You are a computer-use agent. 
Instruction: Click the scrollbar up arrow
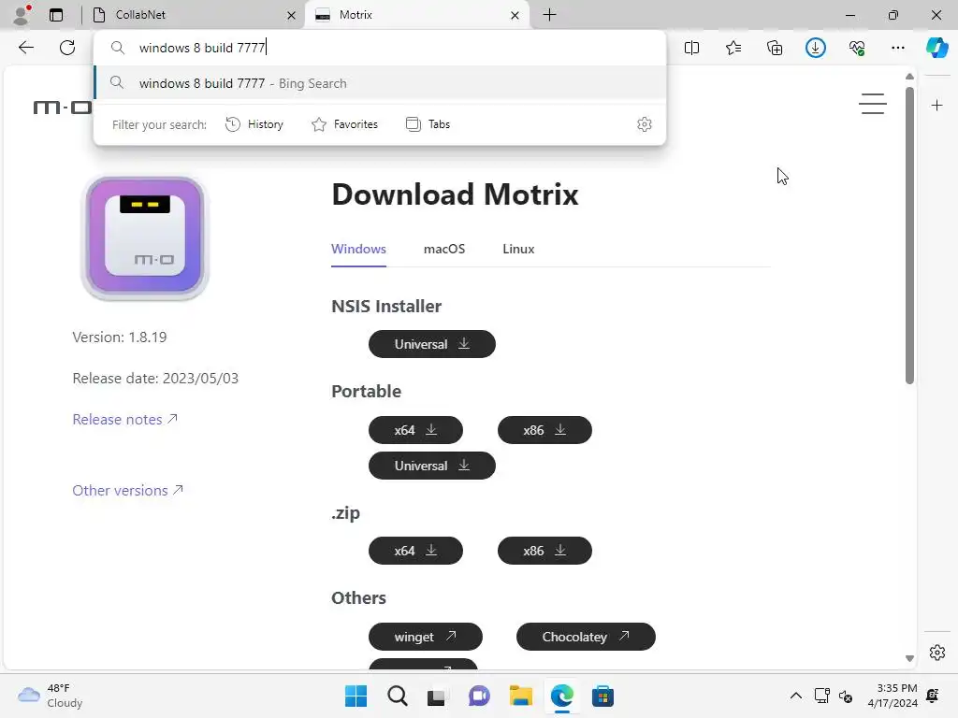pos(909,77)
